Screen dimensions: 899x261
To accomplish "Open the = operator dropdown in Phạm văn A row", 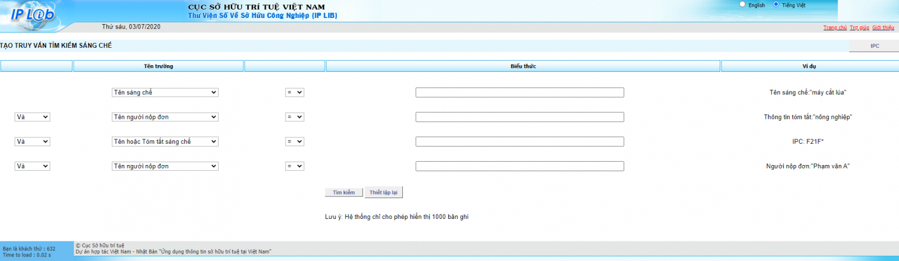I will [294, 167].
